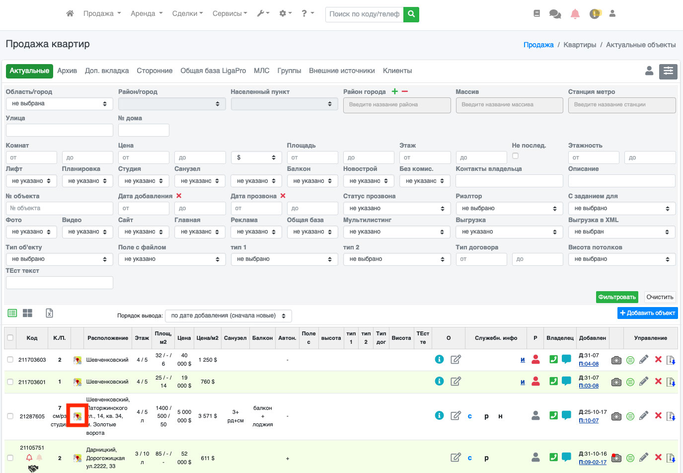The height and width of the screenshot is (473, 683).
Task: Expand the Область/город dropdown
Action: tap(59, 104)
